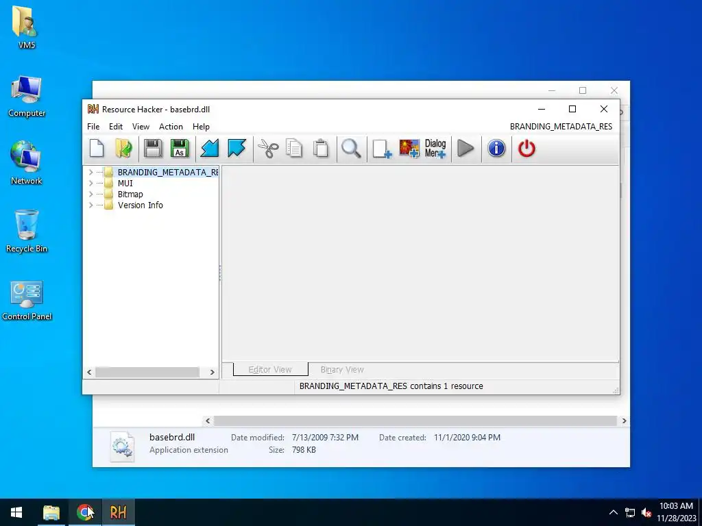Screen dimensions: 702x526
Task: Click the Paste clipboard icon
Action: 321,149
